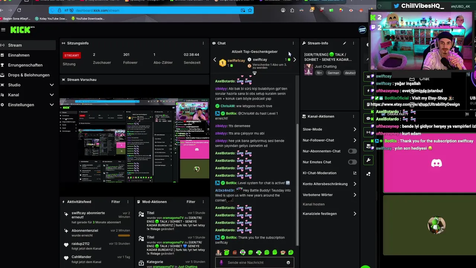Open KI-Chat-Moderation external link icon
This screenshot has height=268, width=476.
pos(355,173)
